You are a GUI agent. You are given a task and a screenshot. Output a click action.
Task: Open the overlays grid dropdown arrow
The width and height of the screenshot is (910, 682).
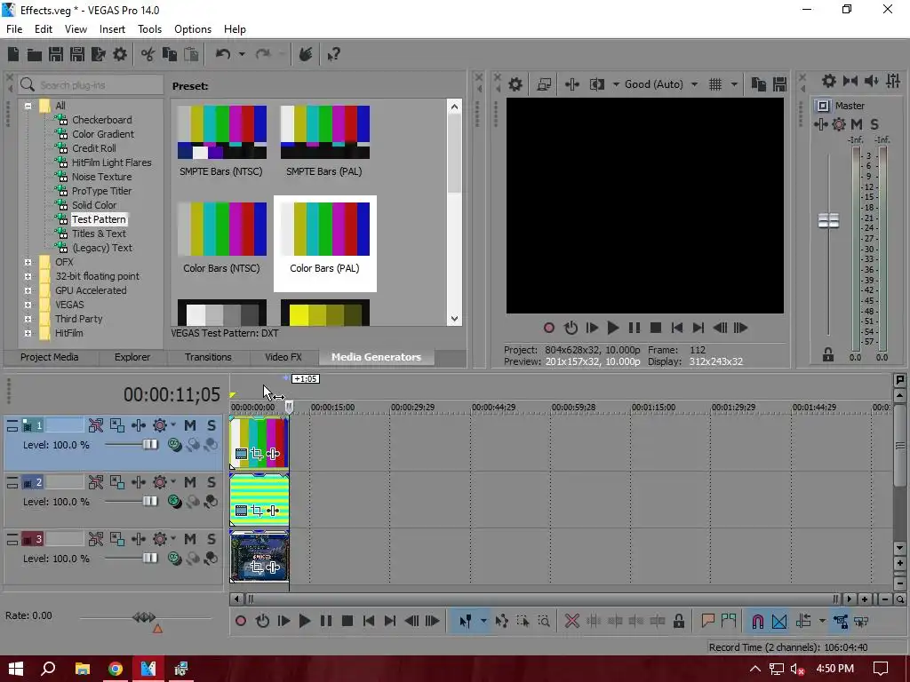(734, 84)
